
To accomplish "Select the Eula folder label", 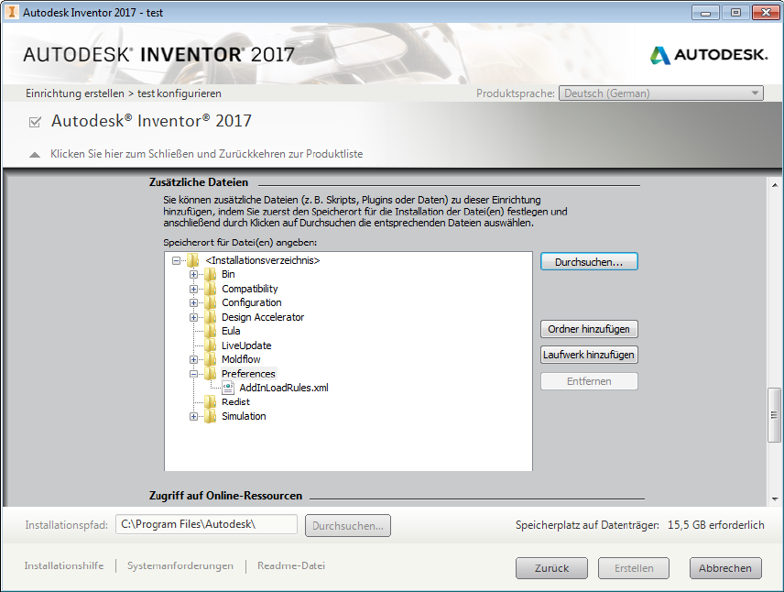I will tap(231, 331).
